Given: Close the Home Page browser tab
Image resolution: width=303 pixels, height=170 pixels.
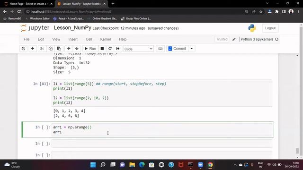Looking at the screenshot, I should coord(52,4).
